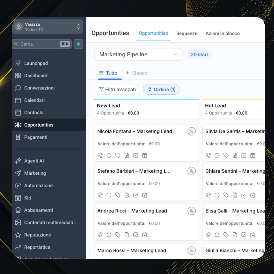
Task: Open Chiara Santini opportunity card title
Action: (235, 171)
